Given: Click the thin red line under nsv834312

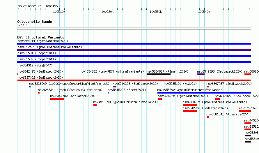Looking at the screenshot, I should tap(134, 68).
